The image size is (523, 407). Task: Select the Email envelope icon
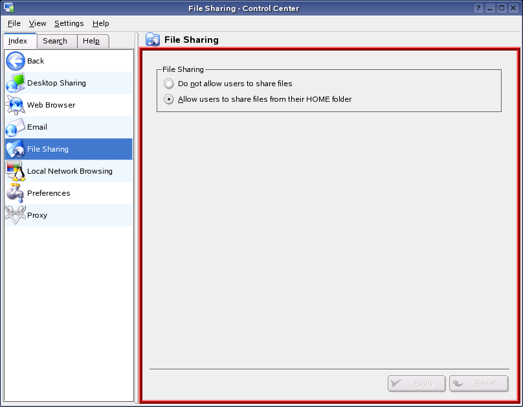tap(16, 127)
